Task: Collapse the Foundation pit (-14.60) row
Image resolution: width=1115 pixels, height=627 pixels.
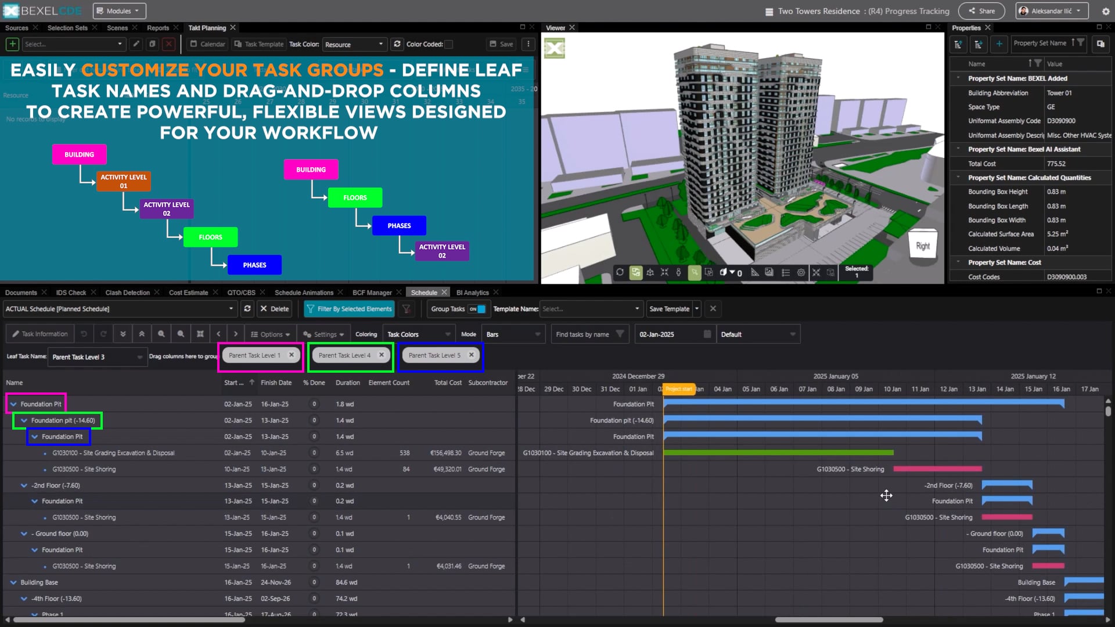Action: tap(24, 420)
